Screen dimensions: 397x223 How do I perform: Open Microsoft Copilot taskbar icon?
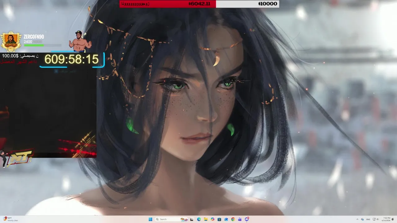212,219
